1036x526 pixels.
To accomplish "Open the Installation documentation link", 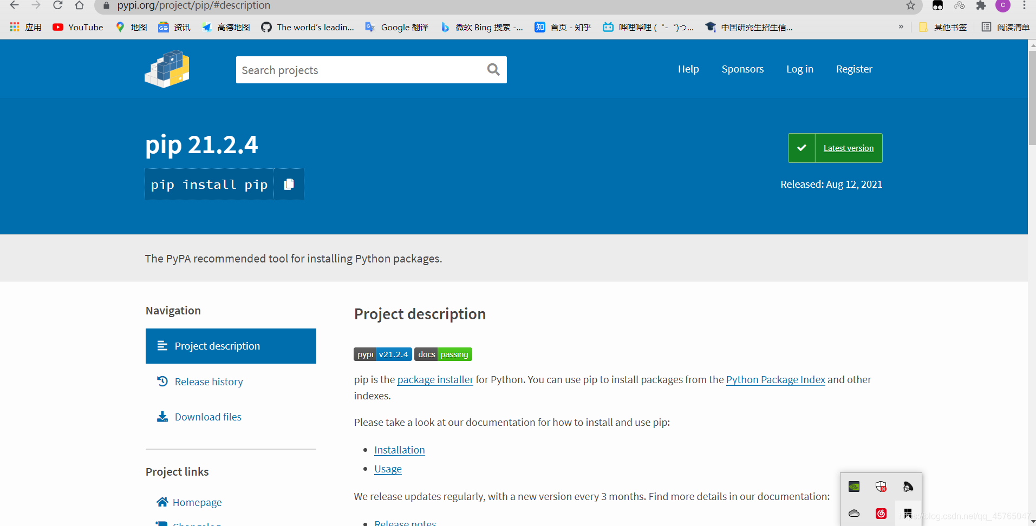I will point(400,450).
